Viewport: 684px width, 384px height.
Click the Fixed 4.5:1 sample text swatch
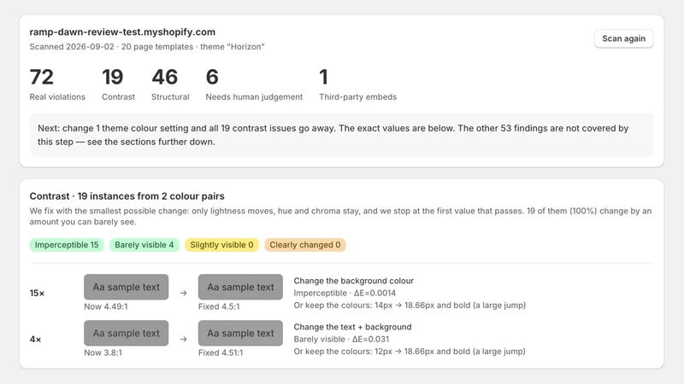[x=240, y=287]
